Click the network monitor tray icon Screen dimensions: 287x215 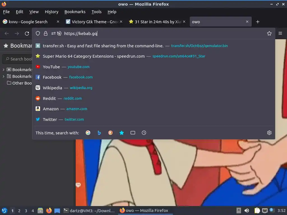pos(265,211)
